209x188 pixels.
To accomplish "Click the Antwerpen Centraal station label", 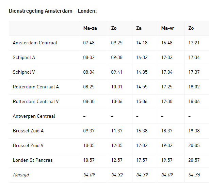I will 34,116.
